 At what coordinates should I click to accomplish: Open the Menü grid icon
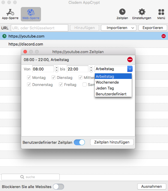click(x=161, y=12)
